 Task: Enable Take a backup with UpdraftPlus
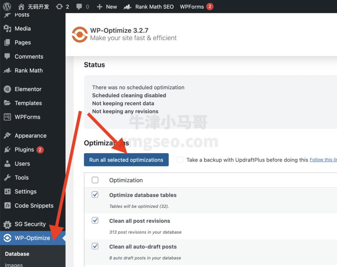tap(180, 160)
